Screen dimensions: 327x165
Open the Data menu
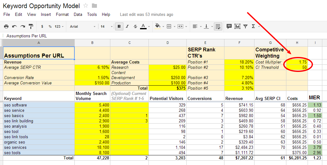tap(78, 15)
